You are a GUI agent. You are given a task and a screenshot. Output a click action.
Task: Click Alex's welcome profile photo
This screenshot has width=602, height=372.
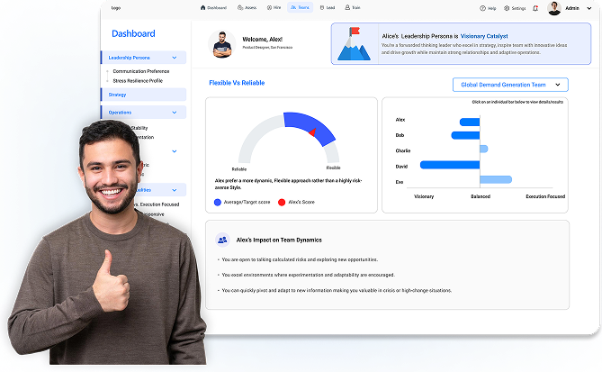(x=222, y=44)
